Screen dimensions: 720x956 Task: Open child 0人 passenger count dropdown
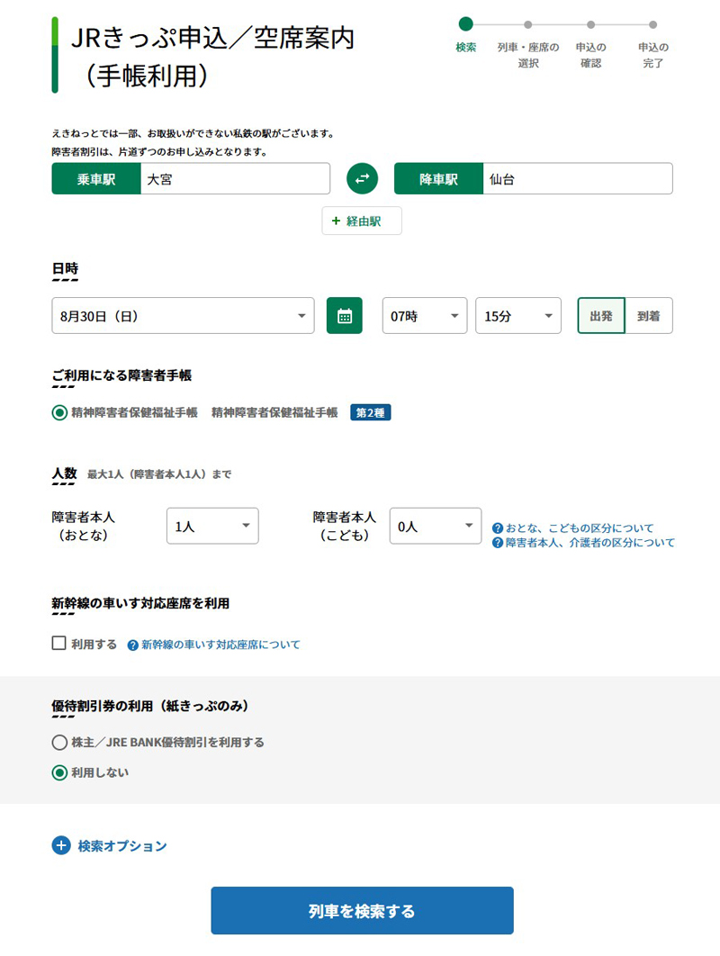(436, 526)
